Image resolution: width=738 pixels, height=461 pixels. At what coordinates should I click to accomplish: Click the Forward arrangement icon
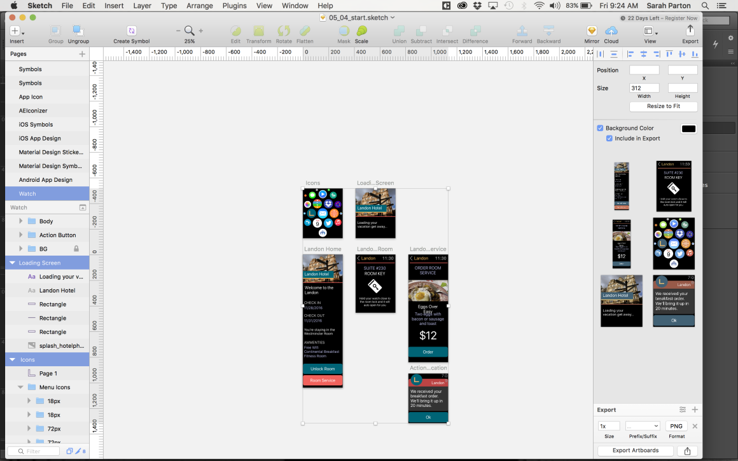(522, 31)
